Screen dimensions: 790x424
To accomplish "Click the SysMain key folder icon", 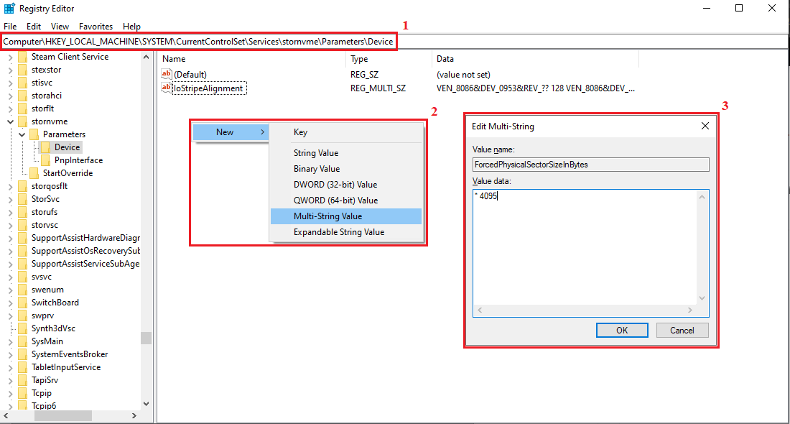I will pyautogui.click(x=22, y=341).
